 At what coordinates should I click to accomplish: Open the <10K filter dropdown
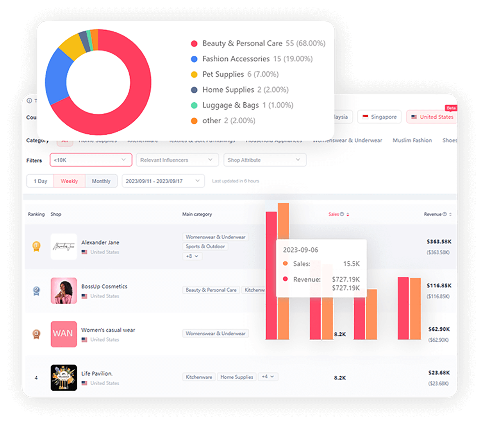point(91,160)
